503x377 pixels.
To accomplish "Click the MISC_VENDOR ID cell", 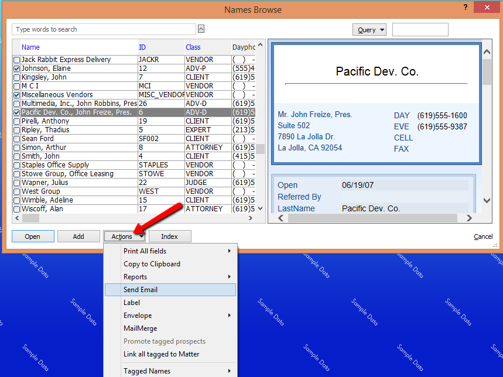I will [x=161, y=95].
